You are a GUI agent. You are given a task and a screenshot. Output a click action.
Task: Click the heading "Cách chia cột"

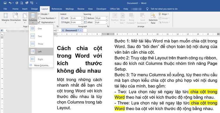79,48
